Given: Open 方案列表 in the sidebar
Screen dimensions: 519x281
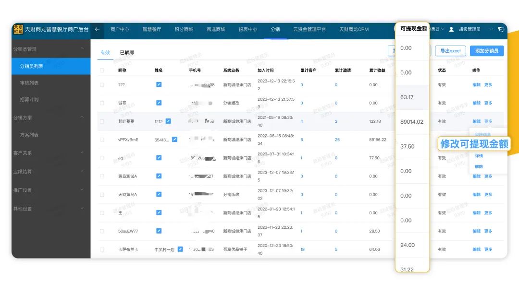Looking at the screenshot, I should (x=29, y=135).
